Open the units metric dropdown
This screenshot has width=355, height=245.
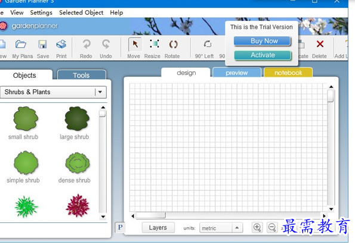click(221, 228)
